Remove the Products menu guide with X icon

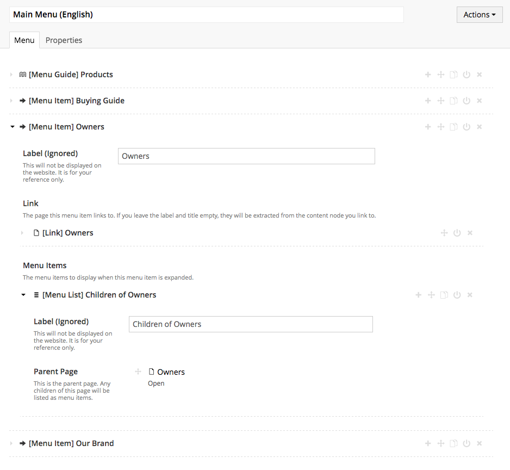tap(480, 75)
